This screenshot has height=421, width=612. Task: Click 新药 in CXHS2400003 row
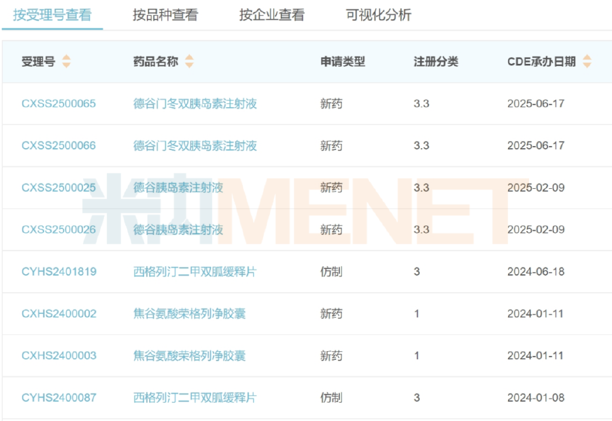331,356
